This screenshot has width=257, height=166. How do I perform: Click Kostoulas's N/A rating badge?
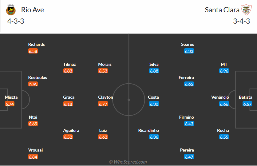click(33, 84)
